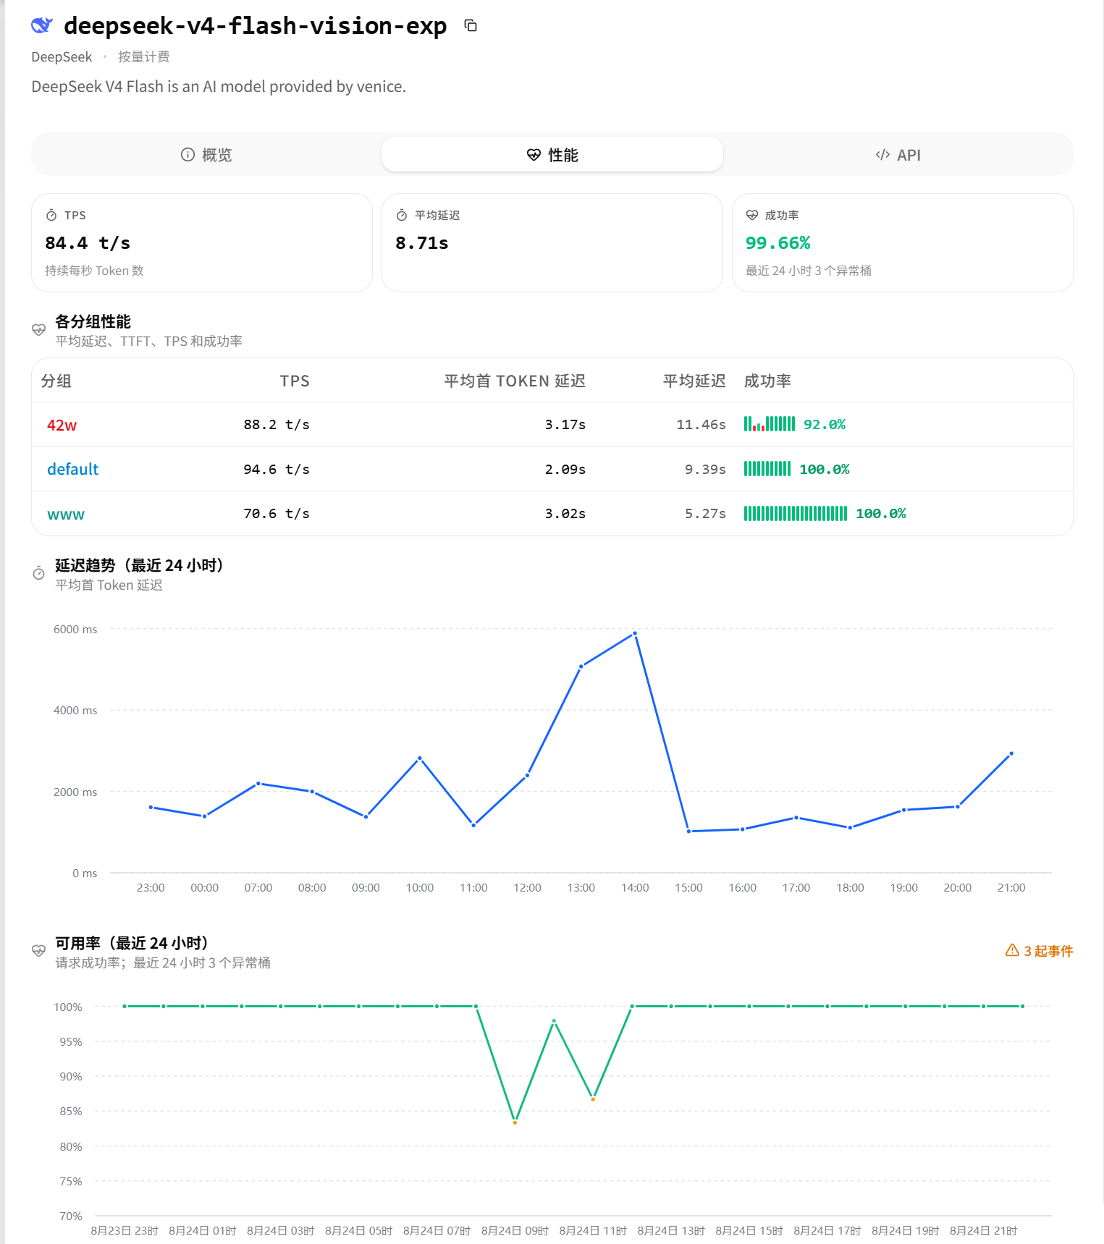Click the TPS column header in table
1104x1244 pixels.
tap(295, 381)
